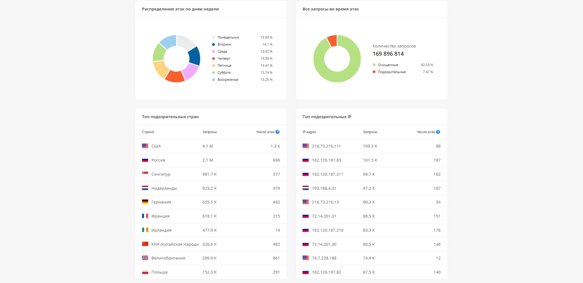This screenshot has width=583, height=283.
Task: Click the Poland flag icon
Action: 145,272
